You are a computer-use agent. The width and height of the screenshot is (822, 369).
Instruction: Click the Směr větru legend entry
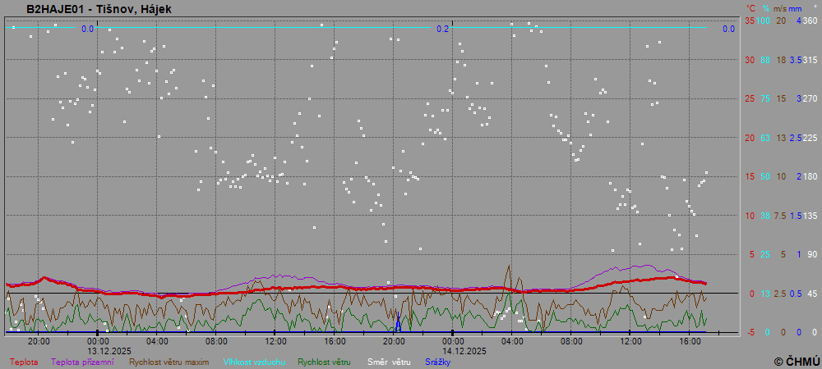pyautogui.click(x=388, y=361)
